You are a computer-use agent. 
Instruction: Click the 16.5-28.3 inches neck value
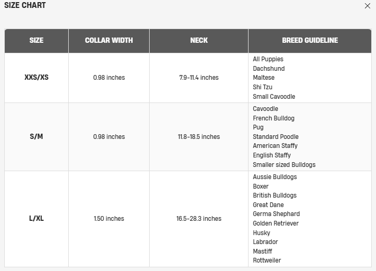[199, 219]
